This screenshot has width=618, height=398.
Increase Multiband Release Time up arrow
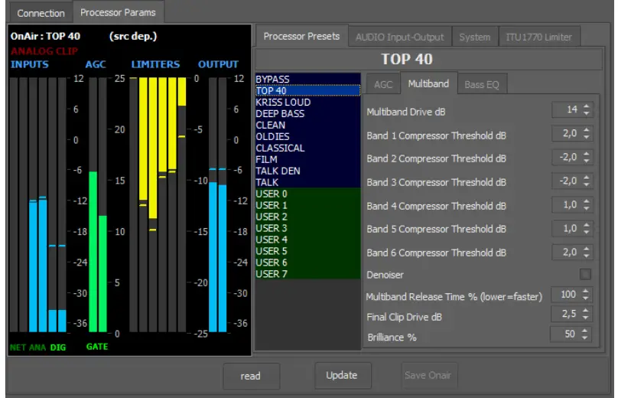pyautogui.click(x=586, y=291)
